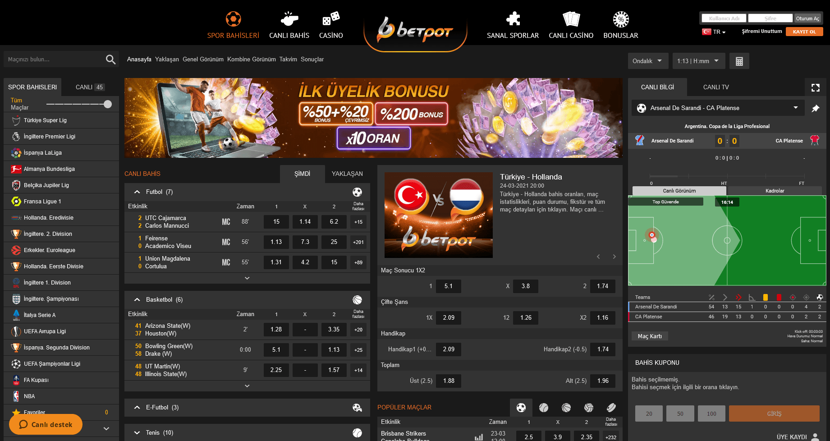Open Sanal Sporlar puzzle icon
Viewport: 830px width, 441px height.
513,19
